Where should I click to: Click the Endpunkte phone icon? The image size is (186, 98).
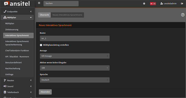[5, 11]
